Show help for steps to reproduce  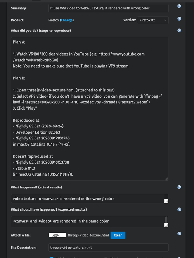point(179,30)
